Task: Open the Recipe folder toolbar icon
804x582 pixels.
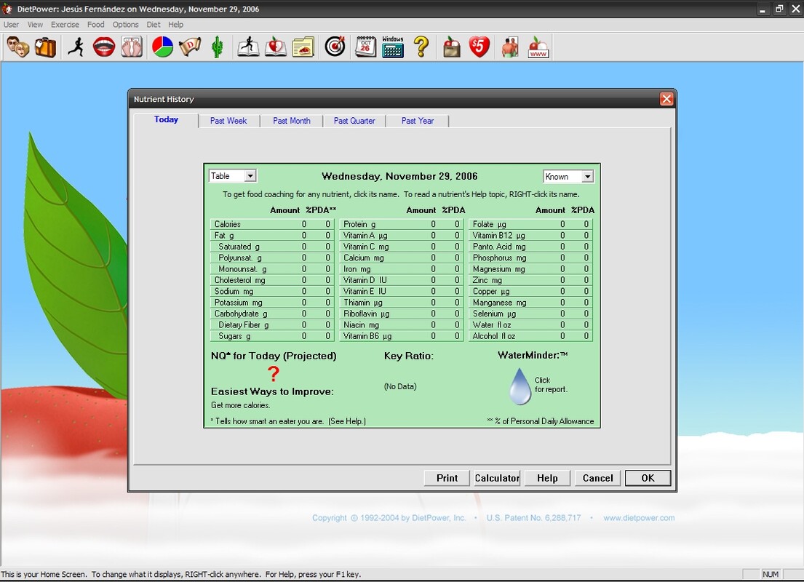Action: coord(303,47)
